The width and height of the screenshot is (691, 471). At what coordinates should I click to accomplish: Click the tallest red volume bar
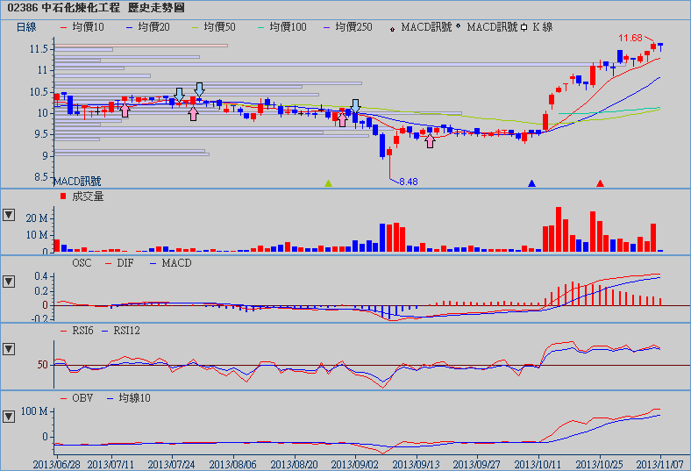[559, 230]
